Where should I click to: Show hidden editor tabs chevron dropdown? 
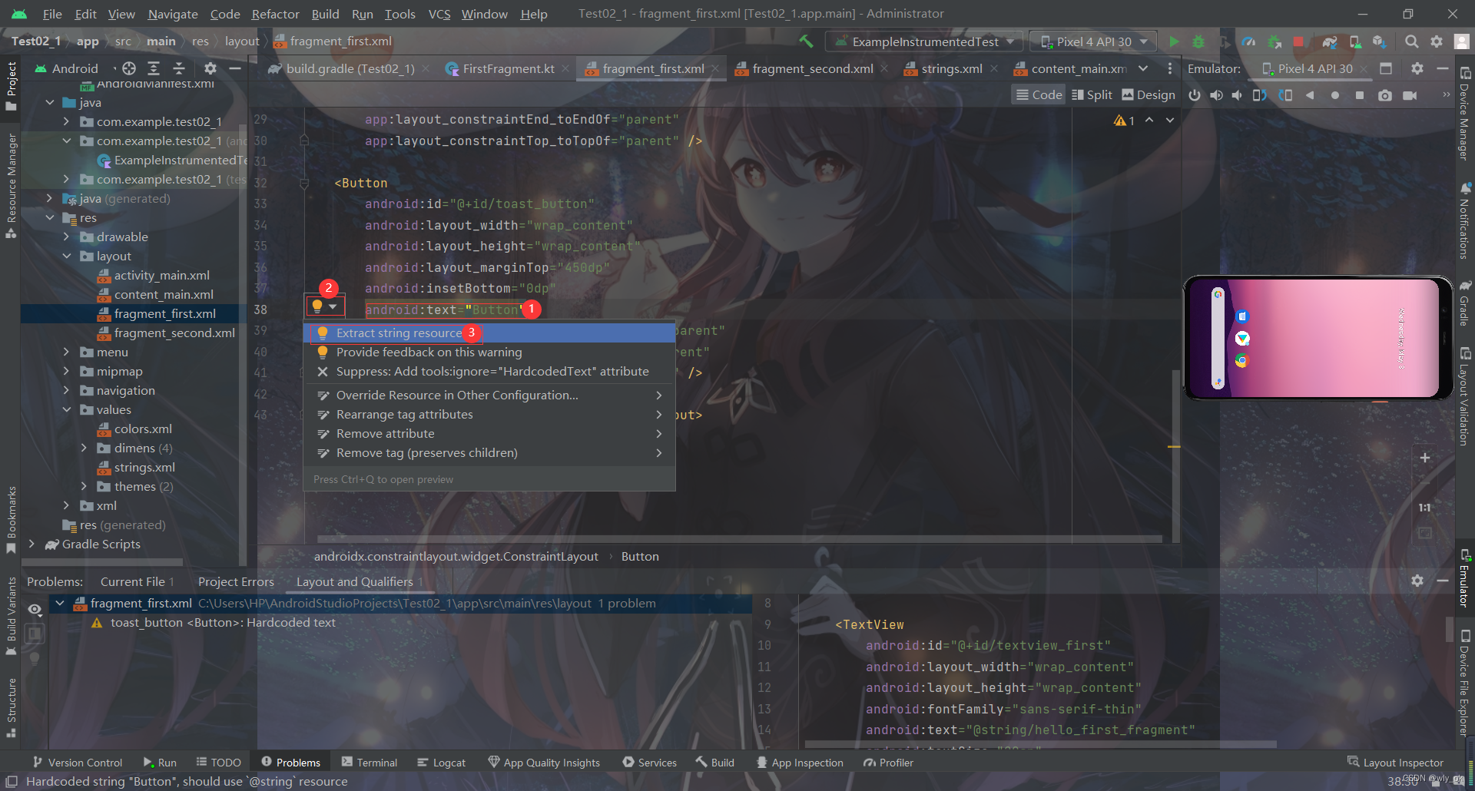[x=1143, y=68]
